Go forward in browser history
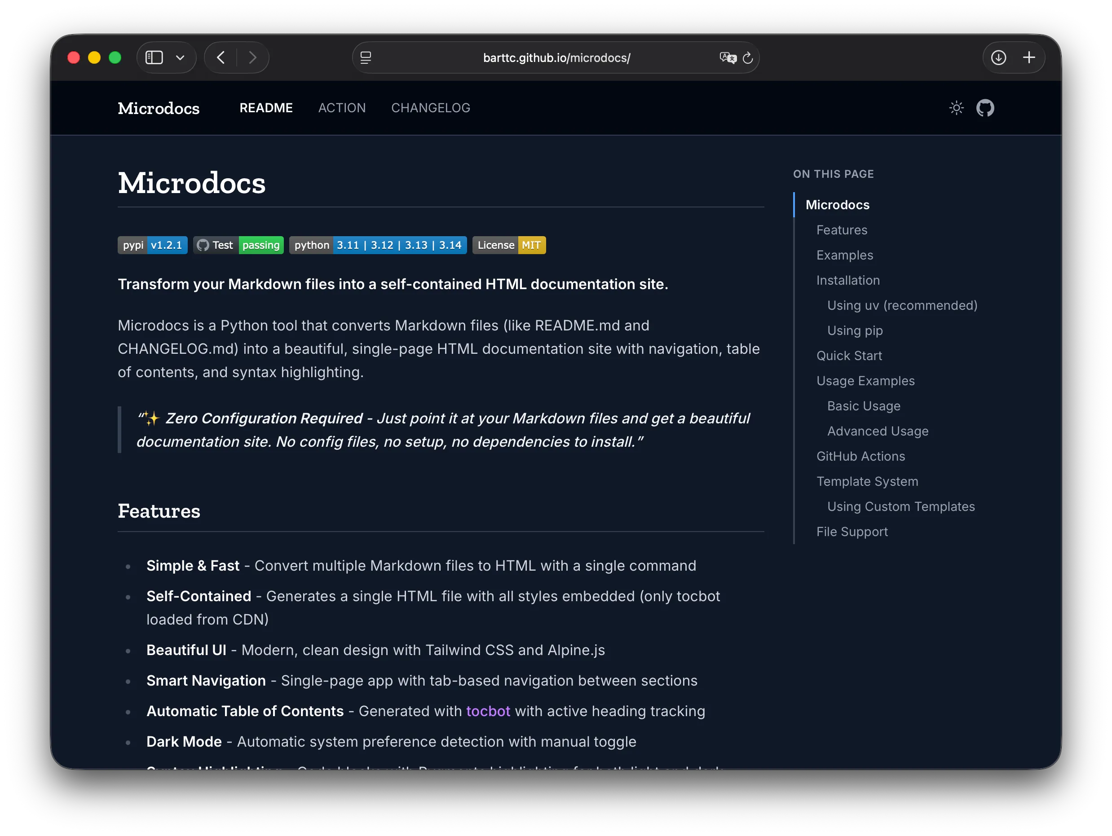The image size is (1112, 836). pyautogui.click(x=253, y=57)
